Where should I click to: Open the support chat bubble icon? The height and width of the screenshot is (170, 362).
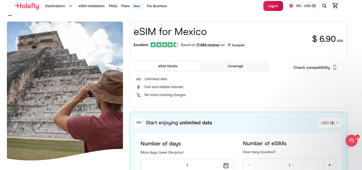point(351,140)
